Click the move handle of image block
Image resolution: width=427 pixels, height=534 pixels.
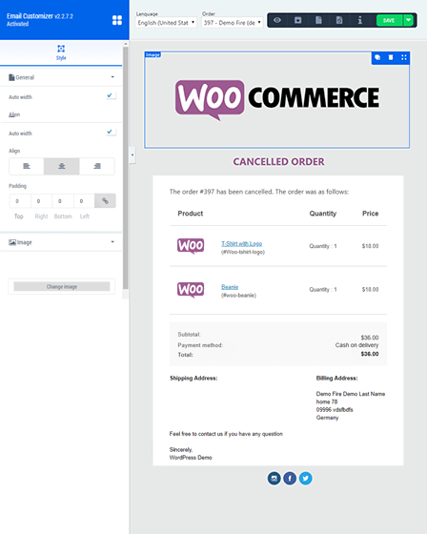pos(404,57)
